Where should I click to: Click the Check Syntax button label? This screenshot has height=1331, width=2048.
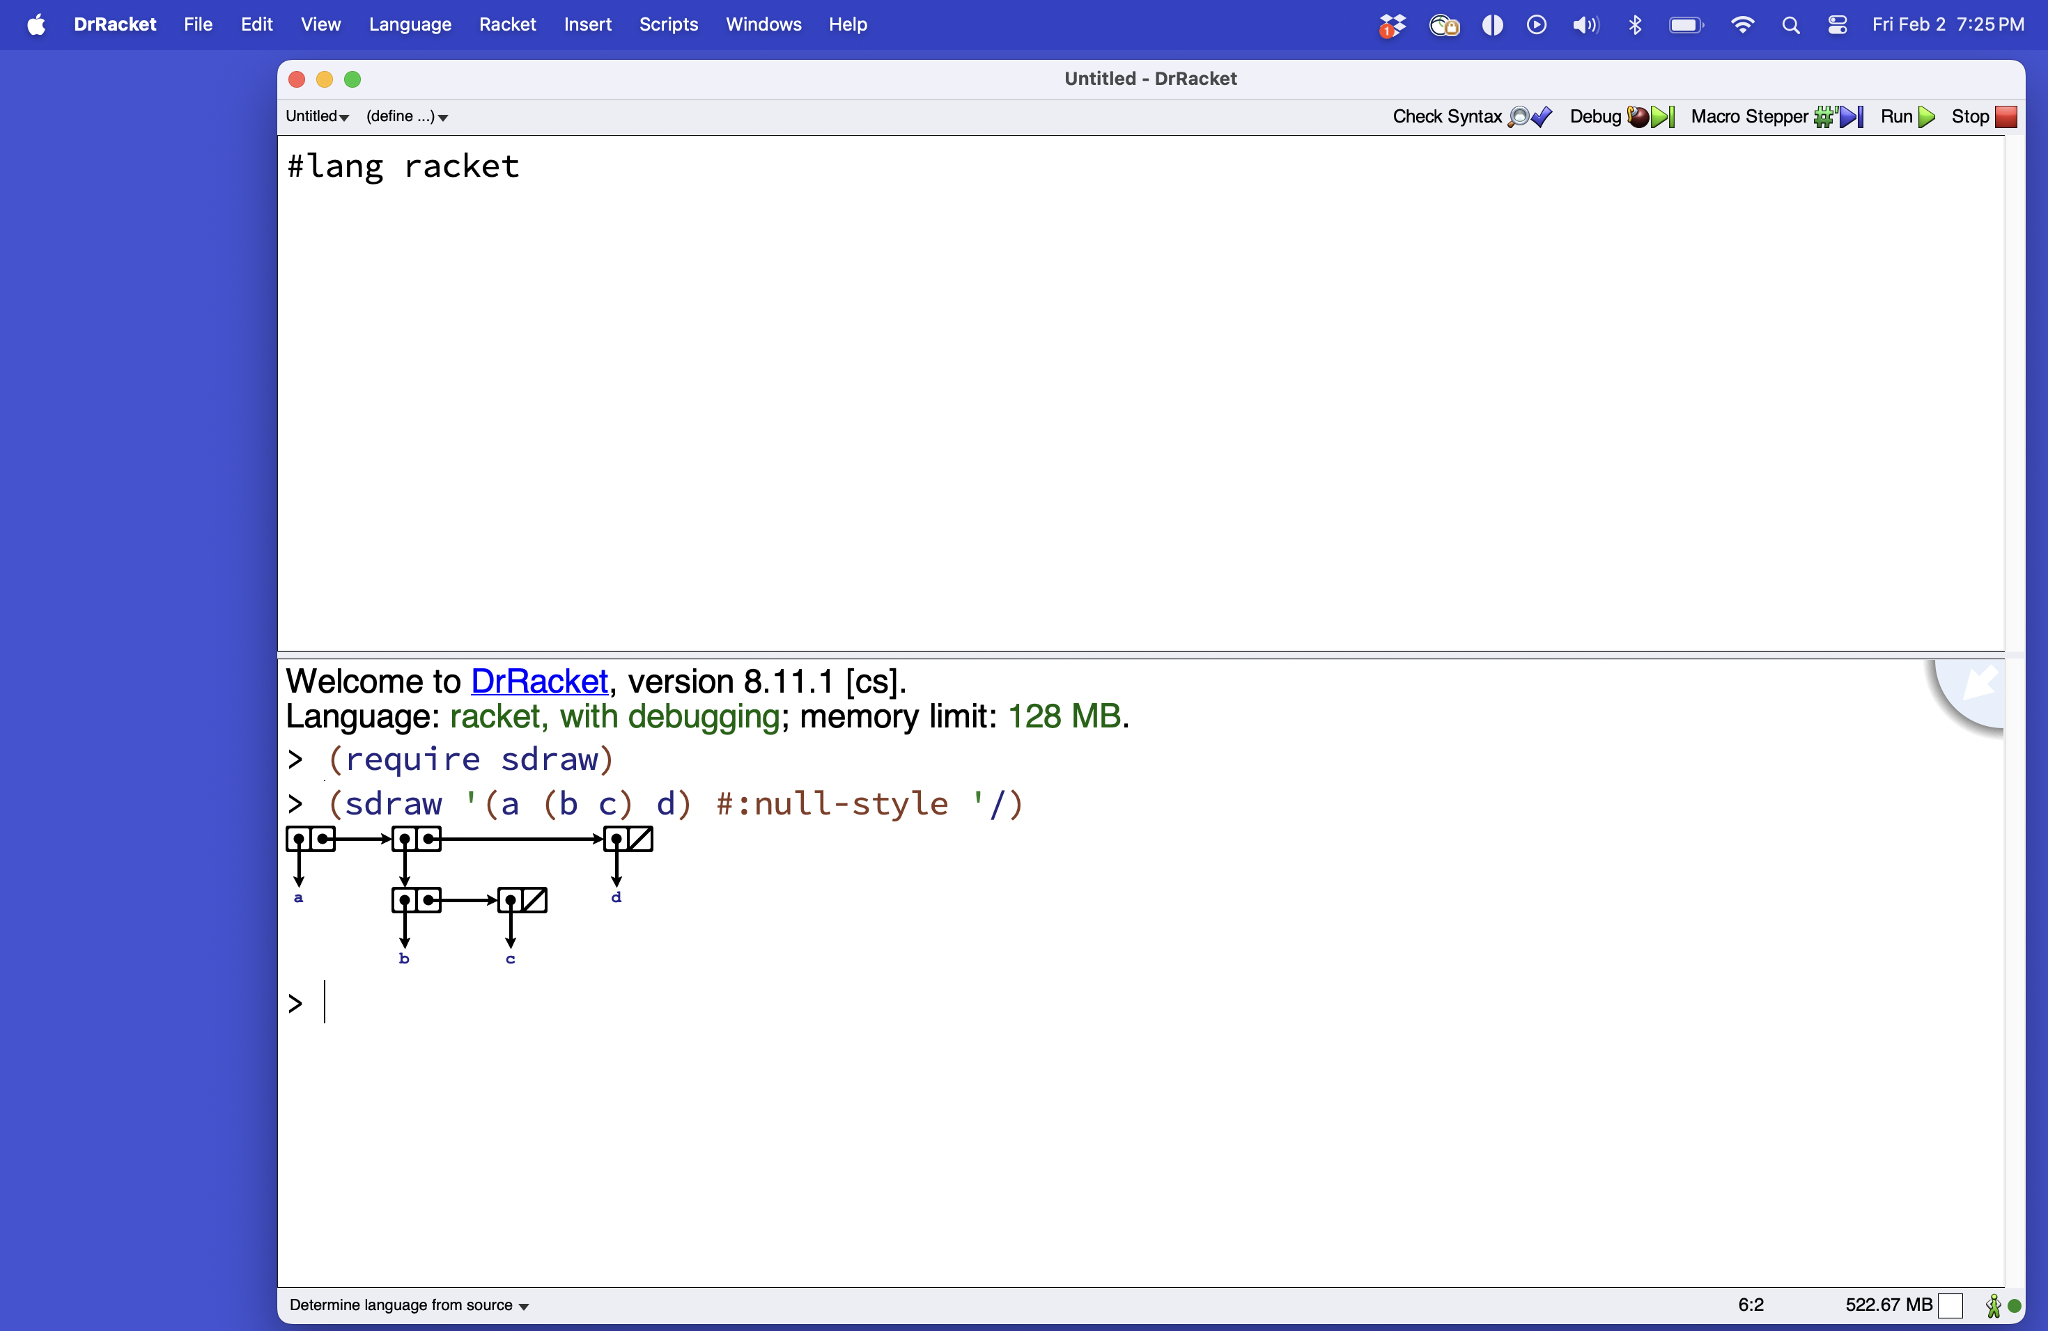coord(1447,117)
